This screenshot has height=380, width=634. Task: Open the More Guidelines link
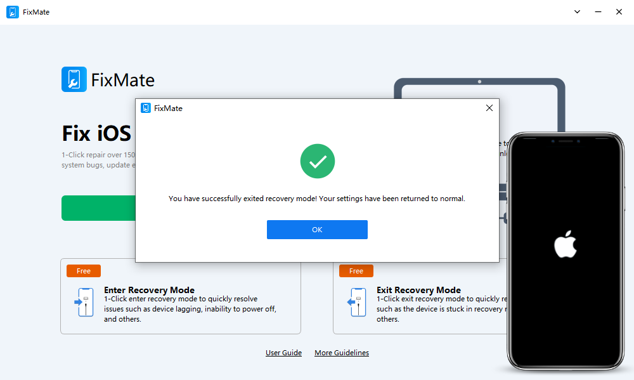[x=342, y=353]
